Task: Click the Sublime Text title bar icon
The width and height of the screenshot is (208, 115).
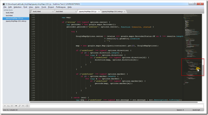Action: [4, 4]
